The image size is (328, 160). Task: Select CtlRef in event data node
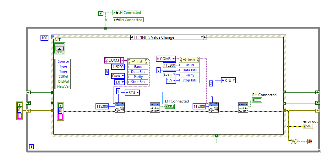point(63,76)
